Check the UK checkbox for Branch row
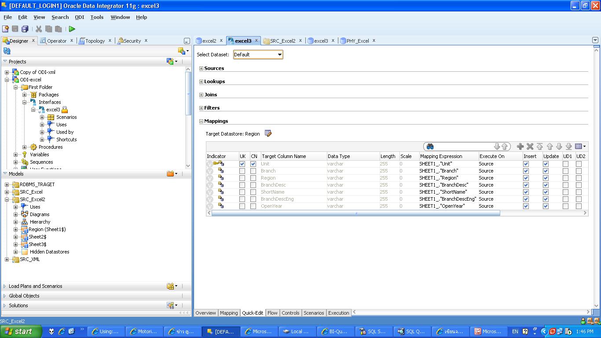 pyautogui.click(x=242, y=171)
